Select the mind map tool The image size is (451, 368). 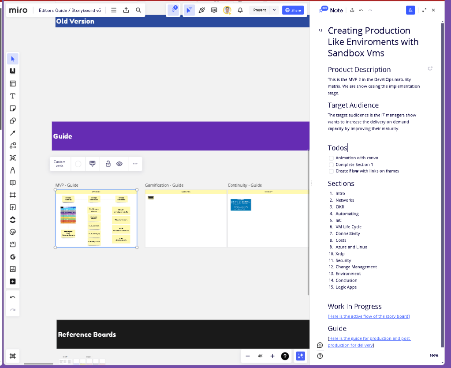tap(13, 158)
